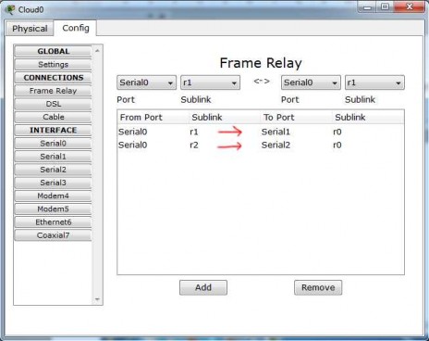Click the r0 sublink cell in Serial2 row
The height and width of the screenshot is (341, 429).
tap(337, 145)
